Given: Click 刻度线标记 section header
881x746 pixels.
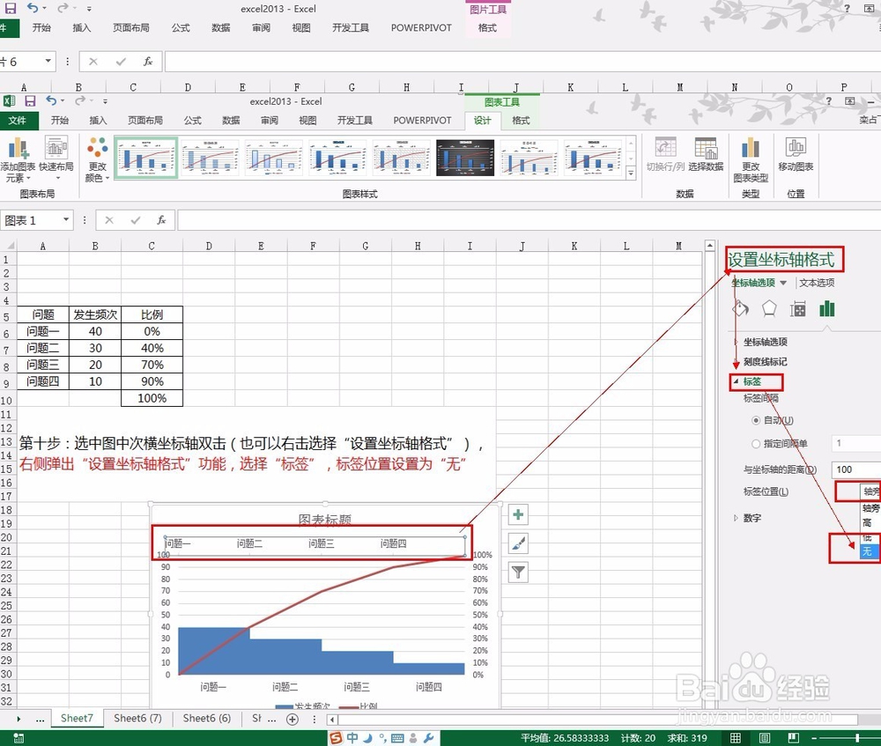Looking at the screenshot, I should [765, 362].
